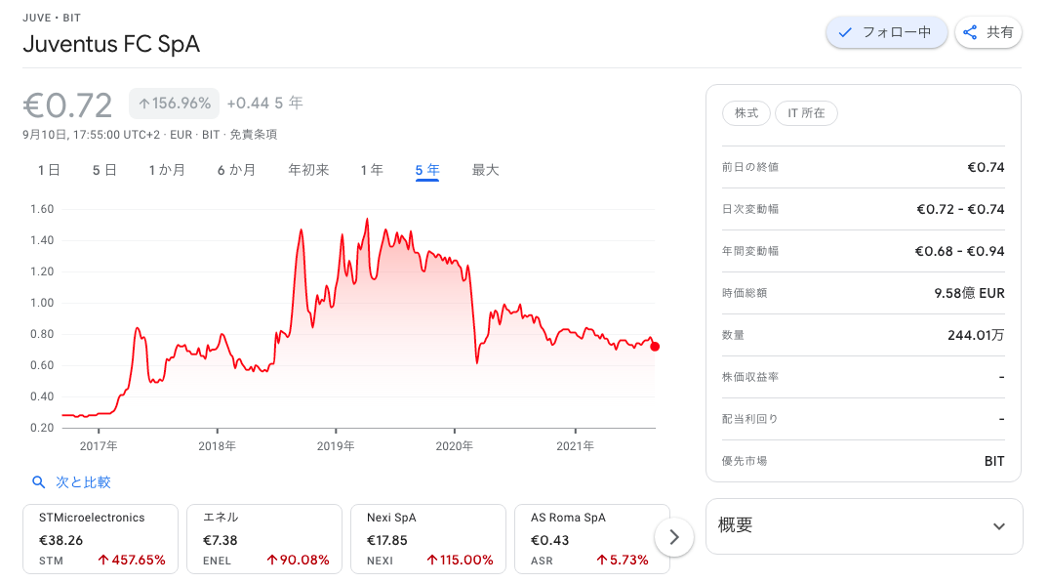Click the 156.96% change badge
The height and width of the screenshot is (583, 1048).
pyautogui.click(x=174, y=103)
